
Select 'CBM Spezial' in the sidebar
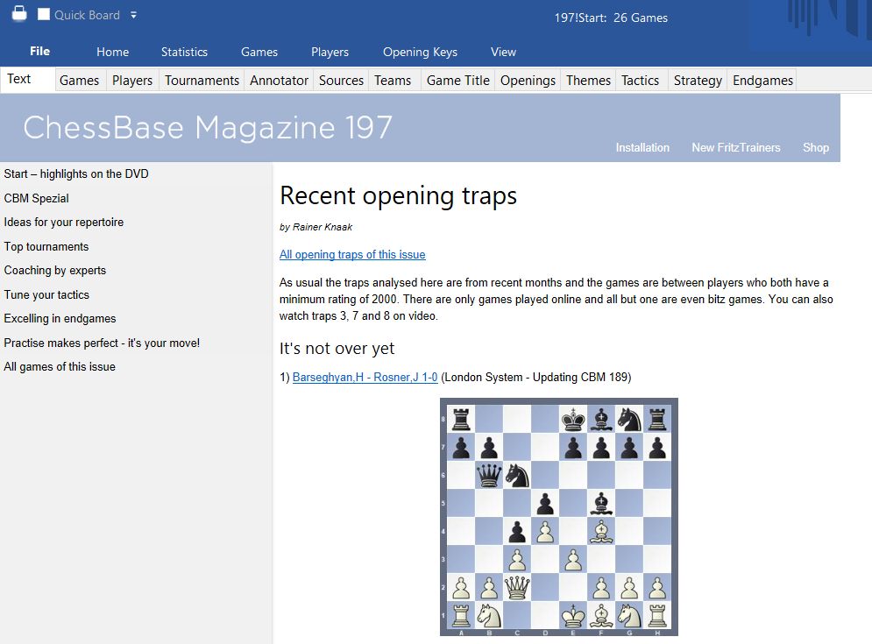(x=37, y=198)
